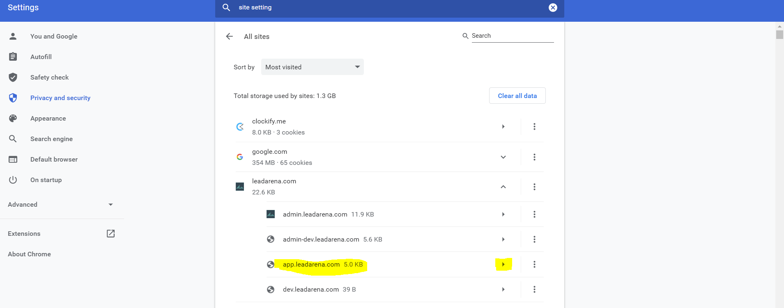Open the Autofill settings section
784x308 pixels.
(41, 57)
